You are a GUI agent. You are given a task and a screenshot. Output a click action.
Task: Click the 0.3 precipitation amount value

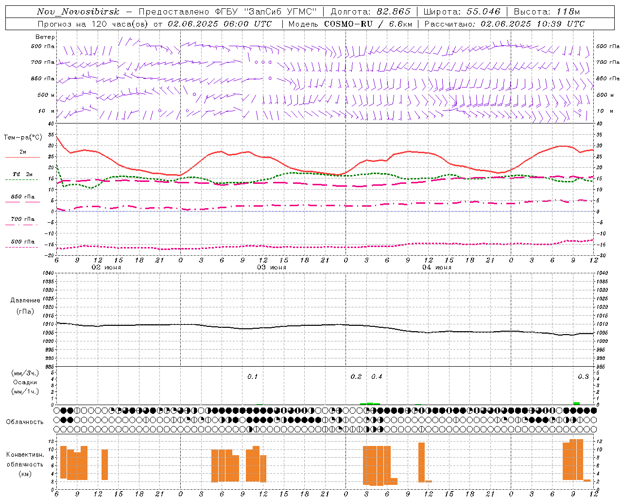[x=583, y=376]
